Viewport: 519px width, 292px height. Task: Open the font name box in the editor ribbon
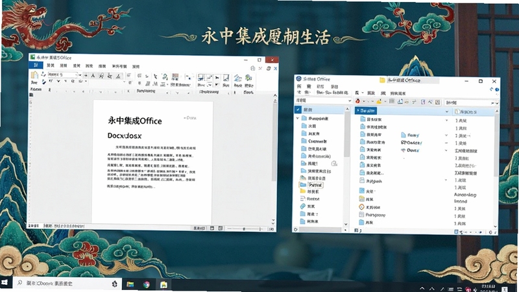tap(63, 75)
